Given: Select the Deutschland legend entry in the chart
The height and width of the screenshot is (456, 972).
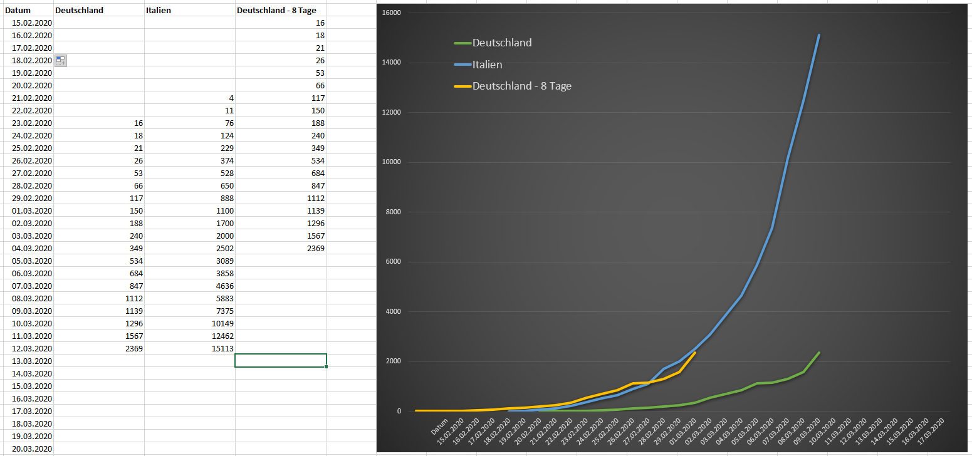Looking at the screenshot, I should point(502,43).
